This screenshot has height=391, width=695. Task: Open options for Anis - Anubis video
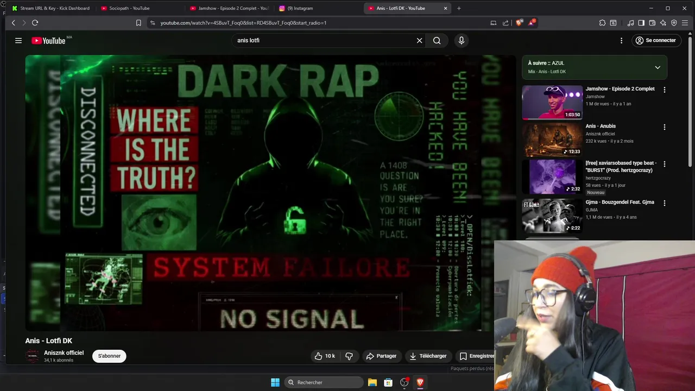tap(664, 127)
